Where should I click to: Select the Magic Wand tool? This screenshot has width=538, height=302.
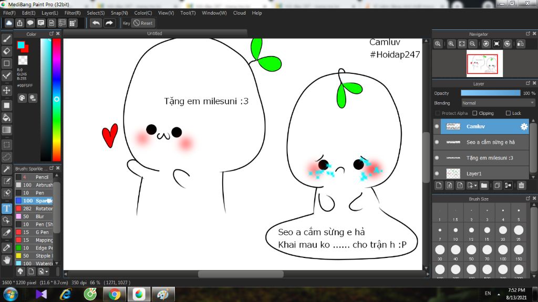pyautogui.click(x=6, y=169)
